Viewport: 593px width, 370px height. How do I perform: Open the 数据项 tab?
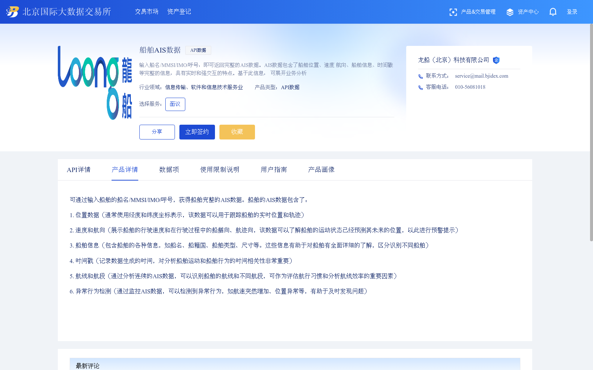pos(169,170)
